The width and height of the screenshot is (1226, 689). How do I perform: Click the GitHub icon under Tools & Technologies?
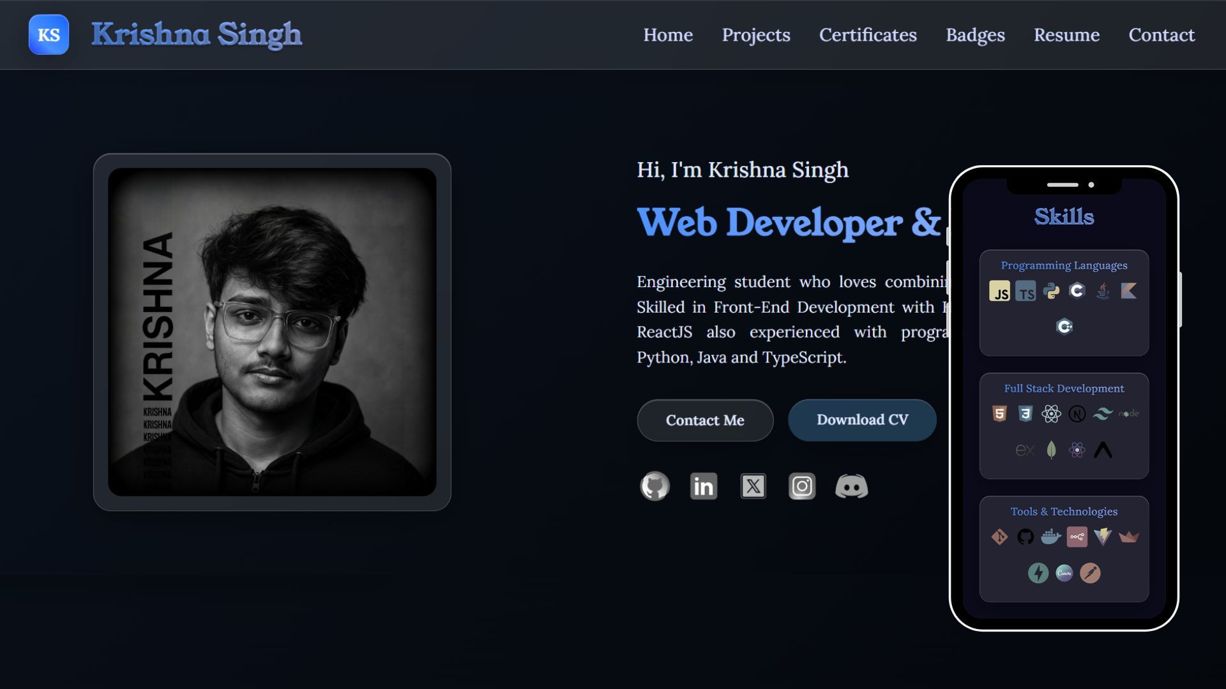coord(1025,537)
